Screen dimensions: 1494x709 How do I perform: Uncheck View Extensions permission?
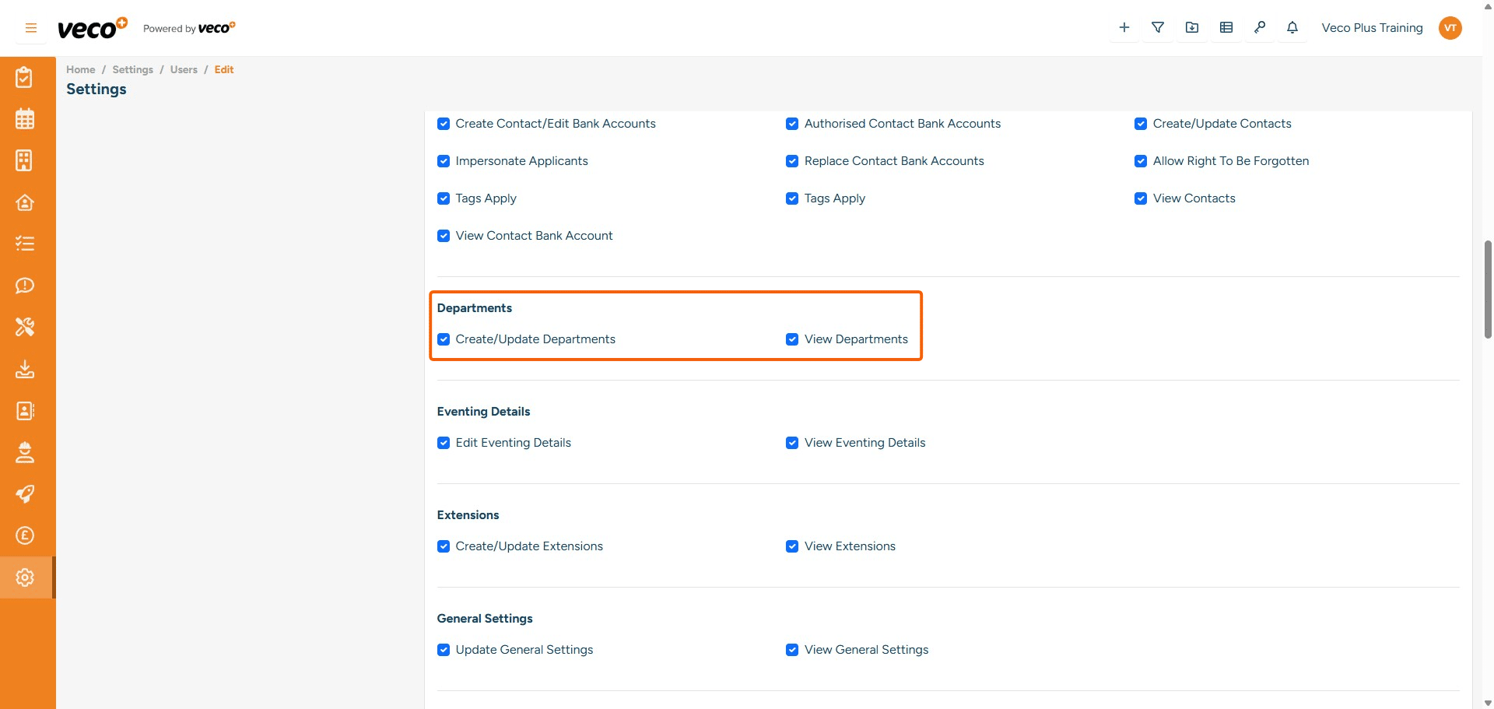coord(792,546)
